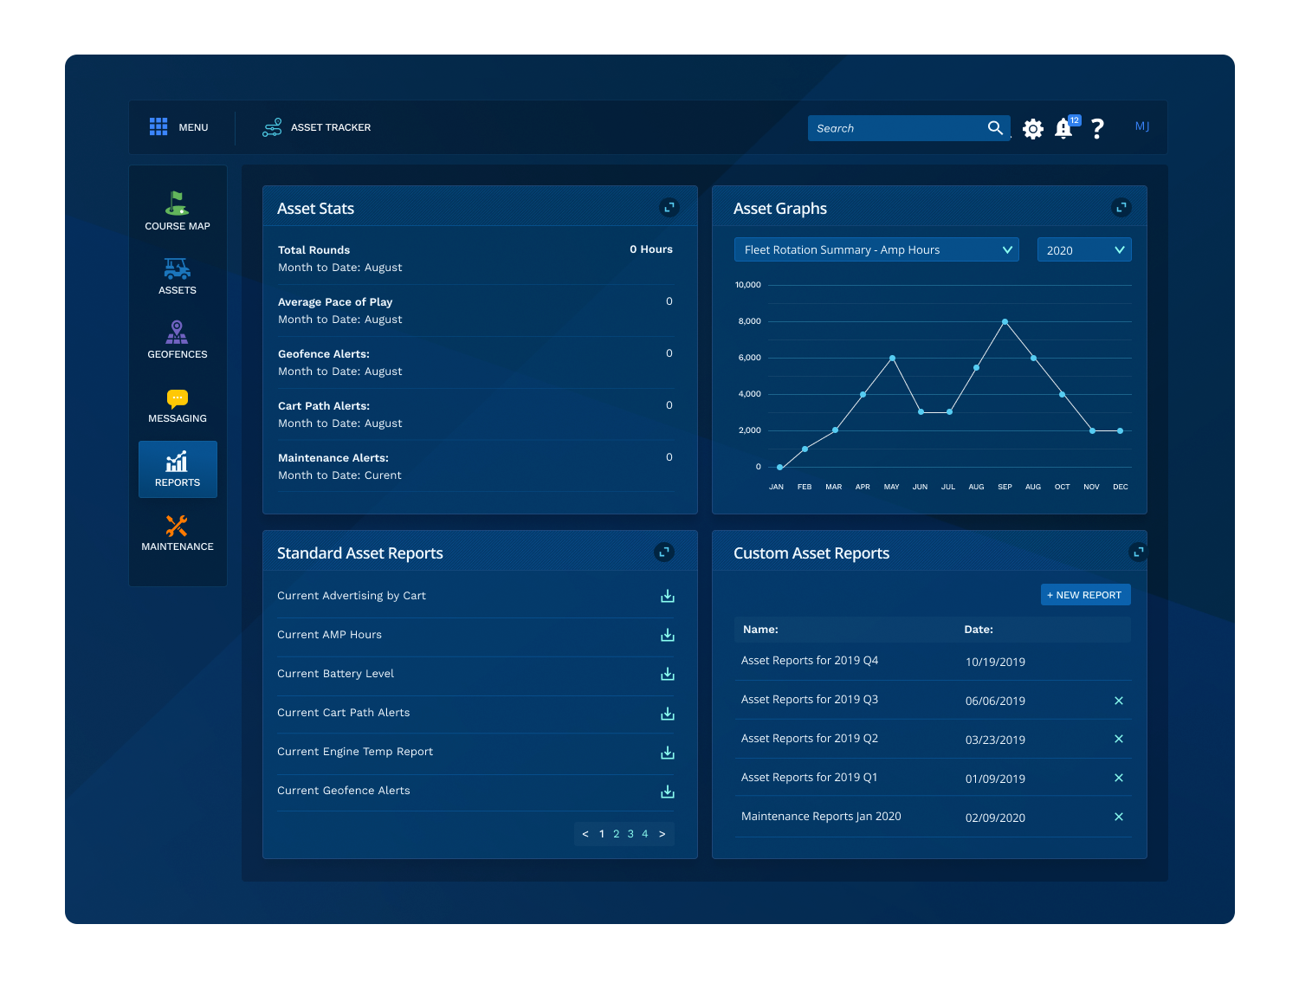Open Geofences in the sidebar
The image size is (1299, 989).
pos(178,339)
